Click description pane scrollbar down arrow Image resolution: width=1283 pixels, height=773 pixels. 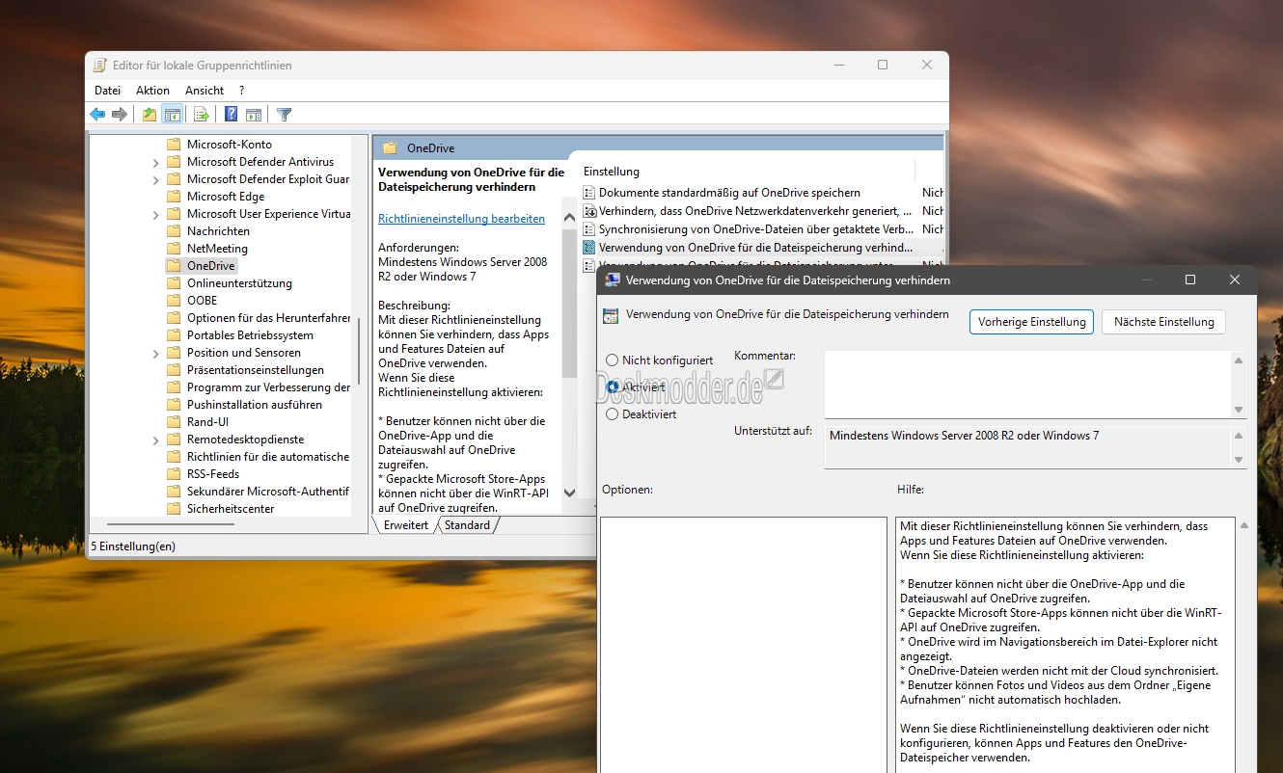(569, 493)
